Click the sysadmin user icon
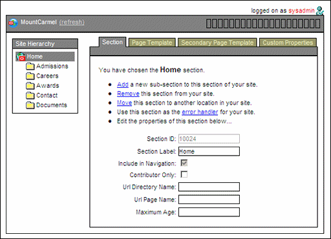Screen dimensions: 331x239 click(320, 10)
